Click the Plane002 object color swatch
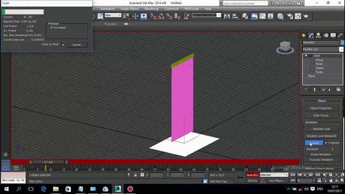This screenshot has height=194, width=345. point(342,43)
